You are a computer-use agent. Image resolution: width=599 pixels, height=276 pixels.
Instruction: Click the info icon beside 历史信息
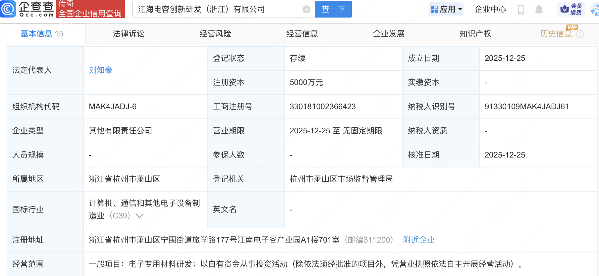[580, 34]
